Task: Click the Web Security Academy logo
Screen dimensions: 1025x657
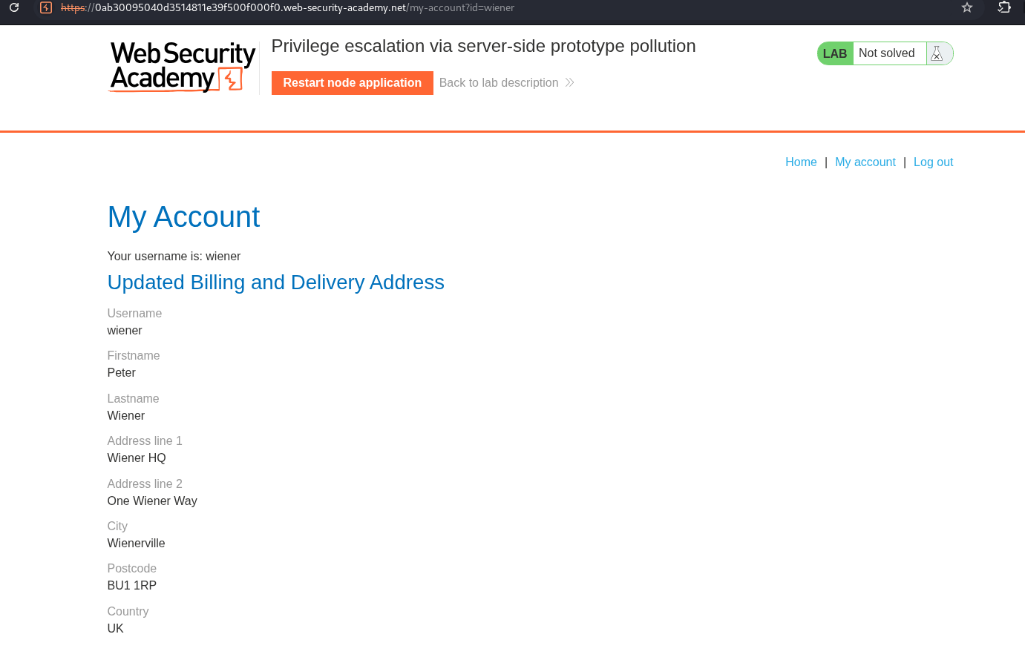Action: 183,67
